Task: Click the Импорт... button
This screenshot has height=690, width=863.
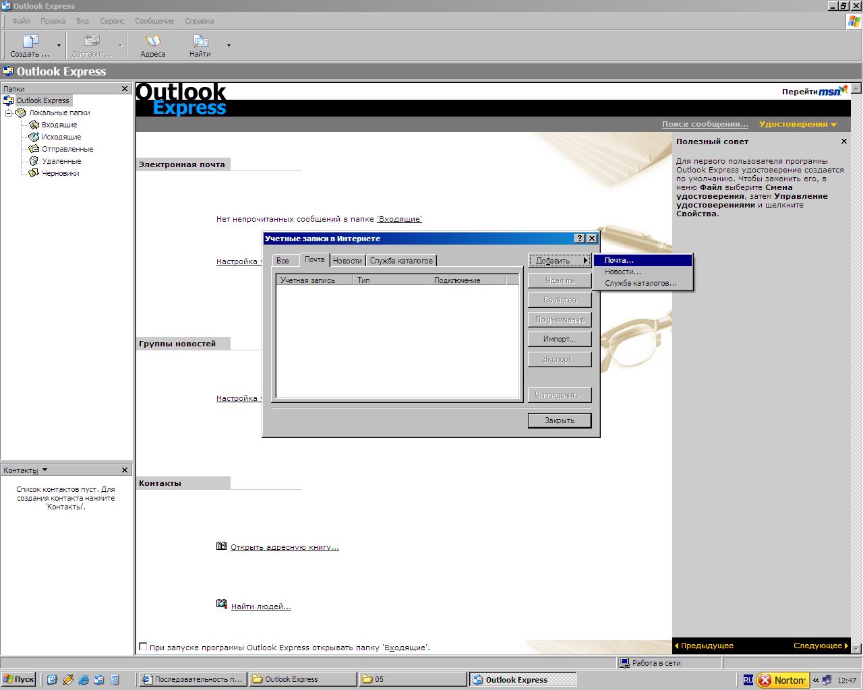Action: tap(560, 339)
